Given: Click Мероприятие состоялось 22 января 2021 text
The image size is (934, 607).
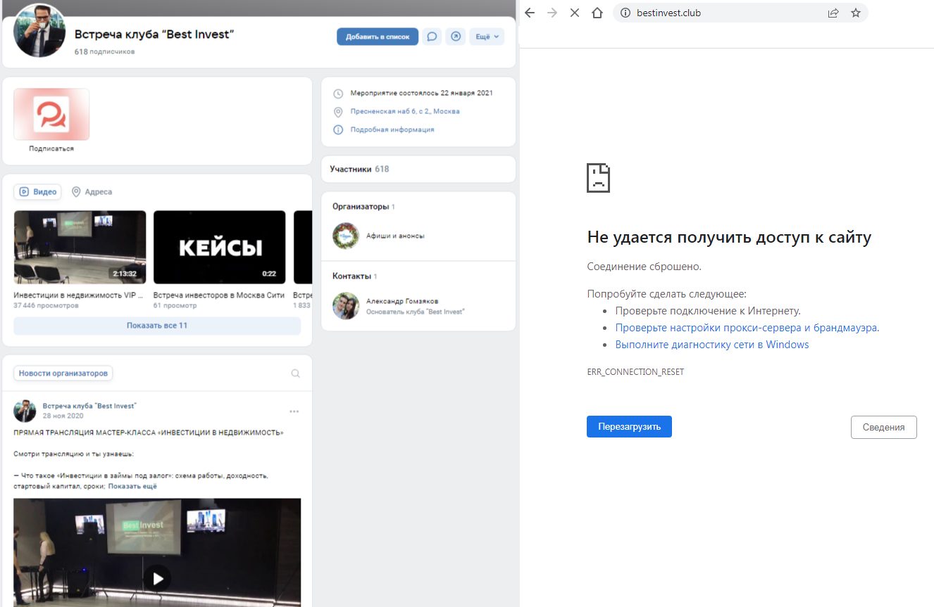Looking at the screenshot, I should tap(422, 93).
